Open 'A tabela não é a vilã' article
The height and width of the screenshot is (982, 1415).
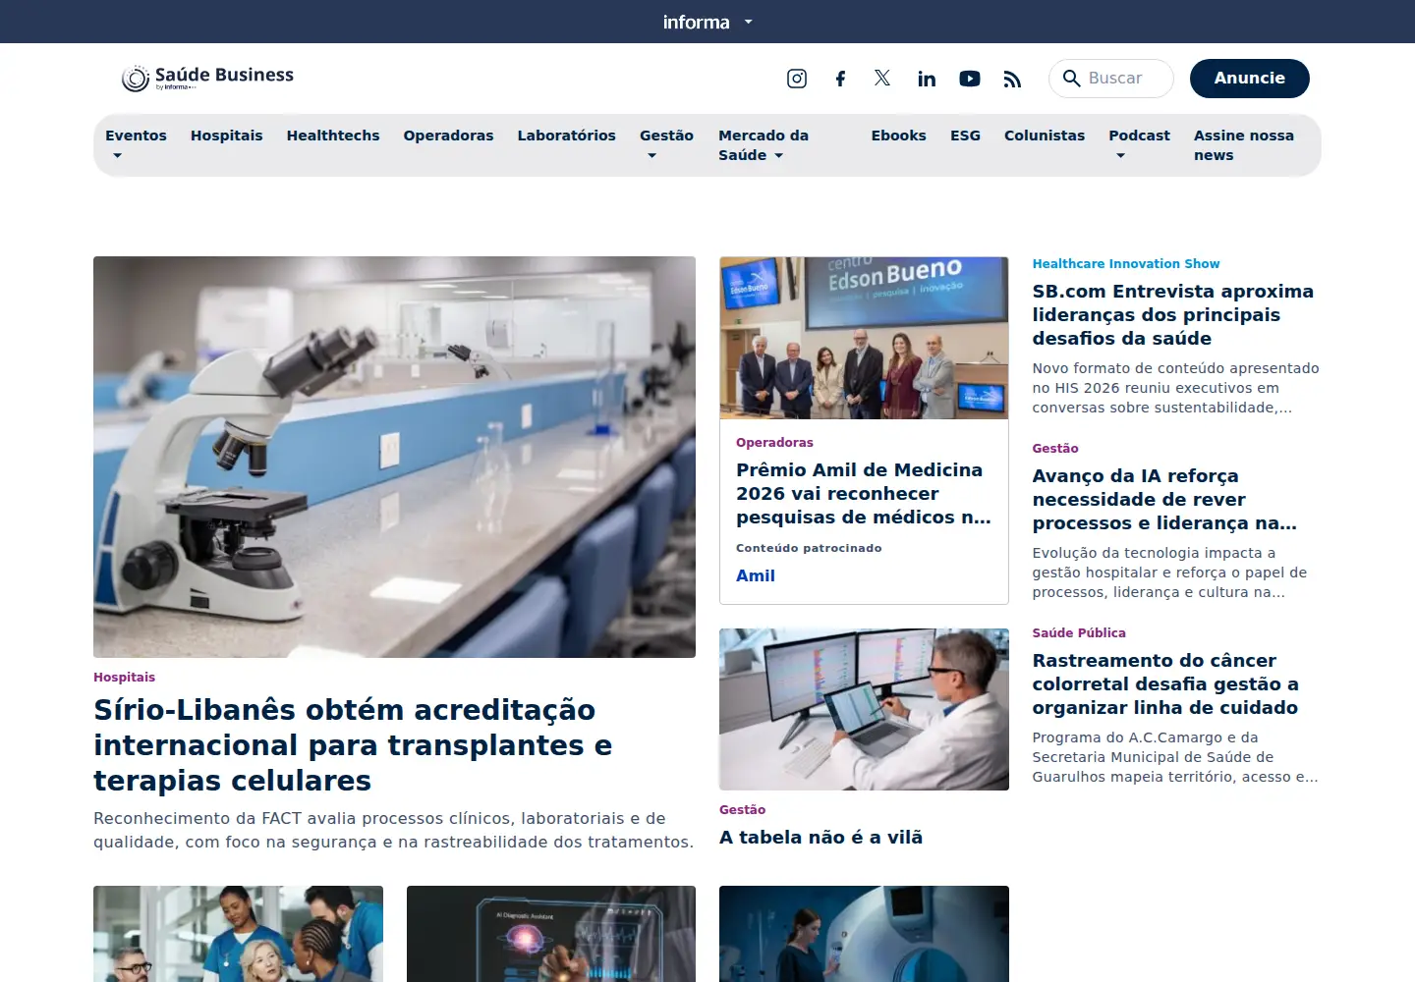[821, 838]
